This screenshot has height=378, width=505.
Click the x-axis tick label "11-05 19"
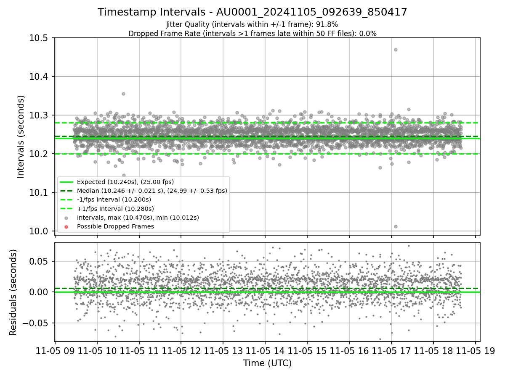[475, 351]
